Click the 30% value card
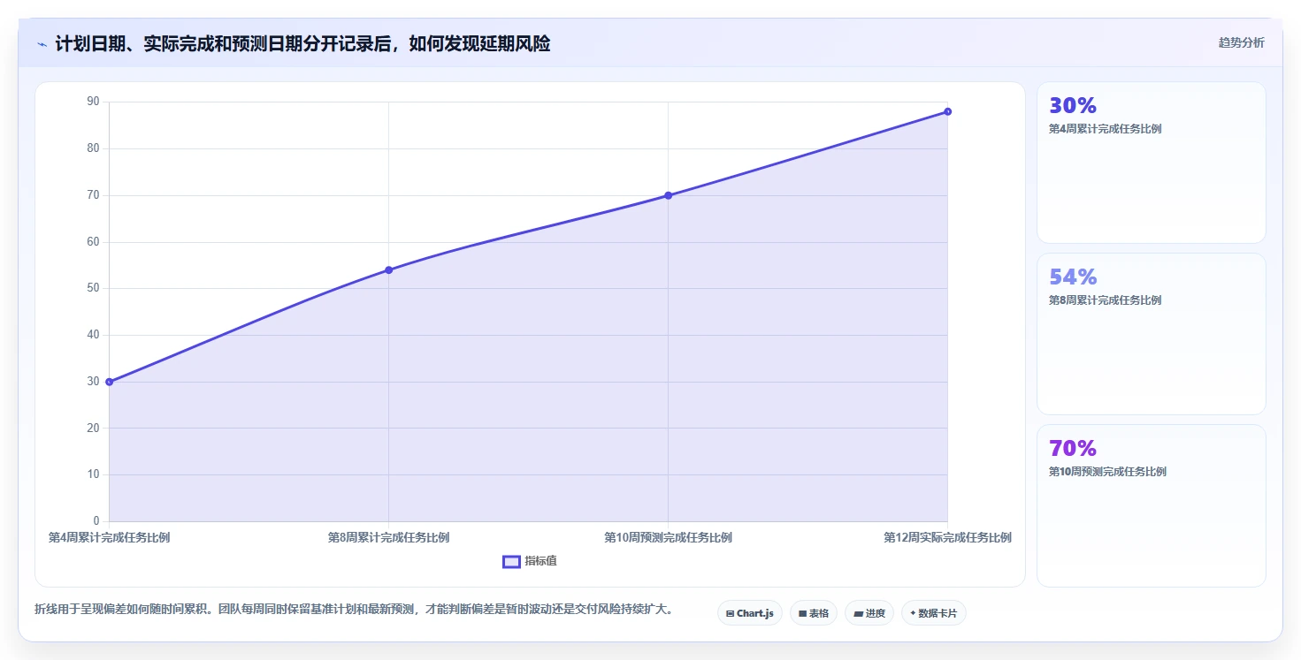Screen dimensions: 1301x660 coord(1151,163)
